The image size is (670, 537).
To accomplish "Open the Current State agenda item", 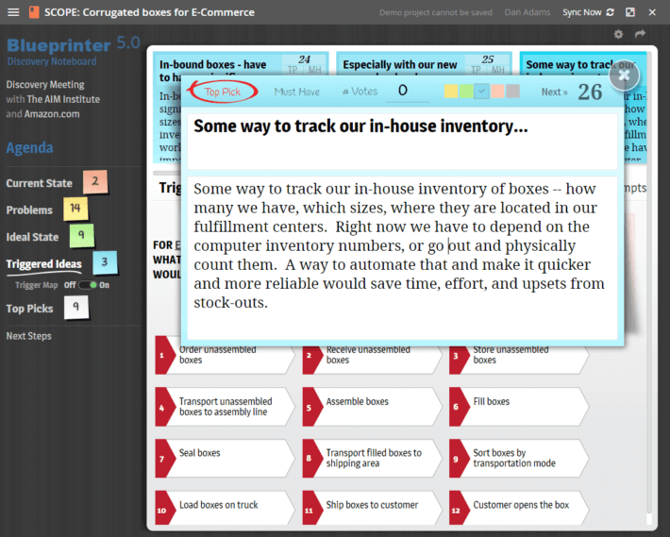I will tap(40, 183).
